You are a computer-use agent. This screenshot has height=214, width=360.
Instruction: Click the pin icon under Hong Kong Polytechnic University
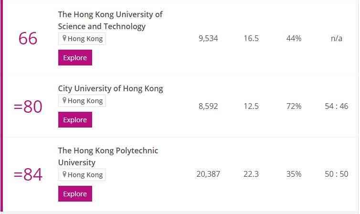pyautogui.click(x=64, y=174)
